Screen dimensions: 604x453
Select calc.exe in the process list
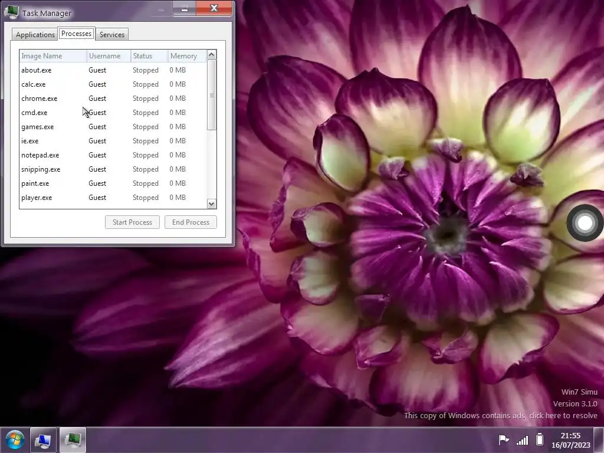pos(113,84)
